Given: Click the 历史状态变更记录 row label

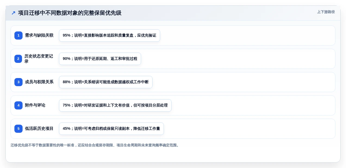Looking at the screenshot, I should click(39, 59).
